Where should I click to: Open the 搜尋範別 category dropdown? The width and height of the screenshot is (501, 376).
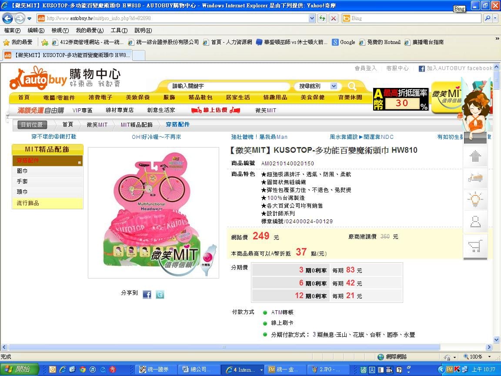click(x=316, y=86)
